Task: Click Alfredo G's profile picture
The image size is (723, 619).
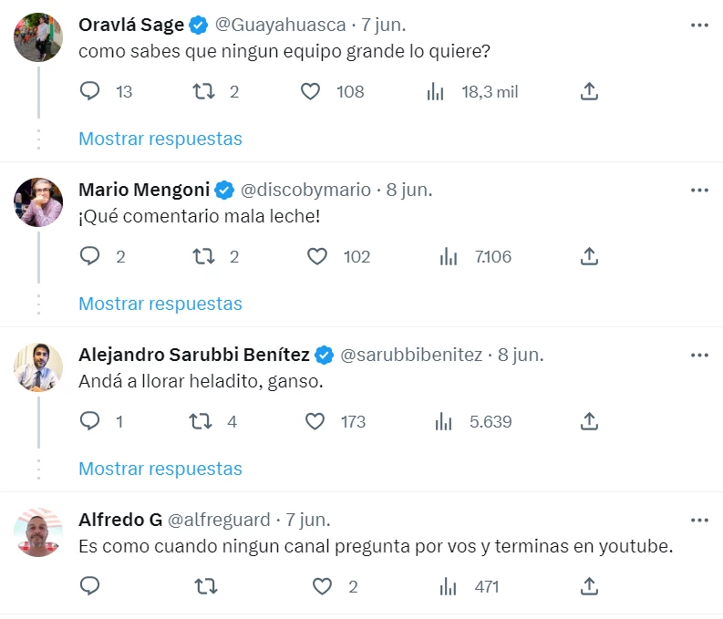Action: click(38, 532)
